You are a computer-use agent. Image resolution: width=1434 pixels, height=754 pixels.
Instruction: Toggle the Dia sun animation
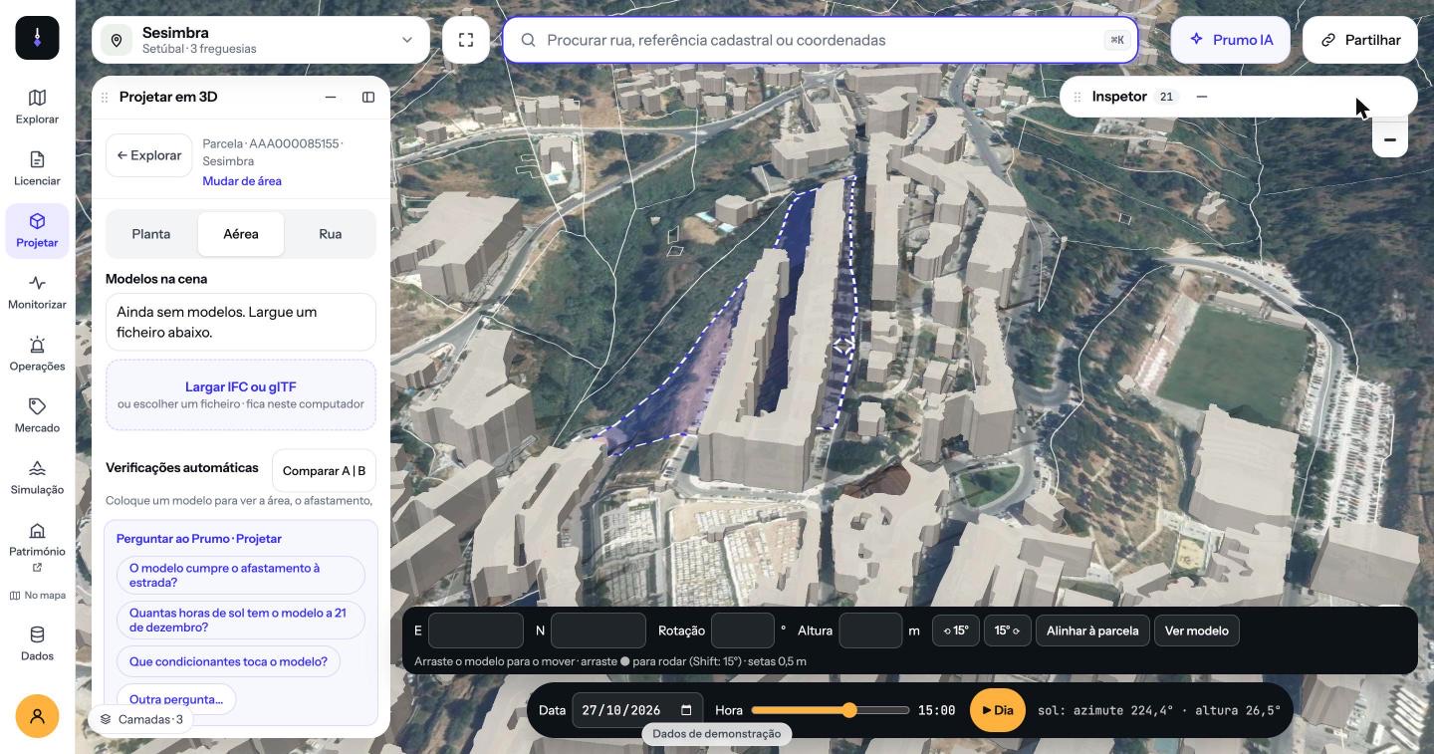(x=997, y=710)
